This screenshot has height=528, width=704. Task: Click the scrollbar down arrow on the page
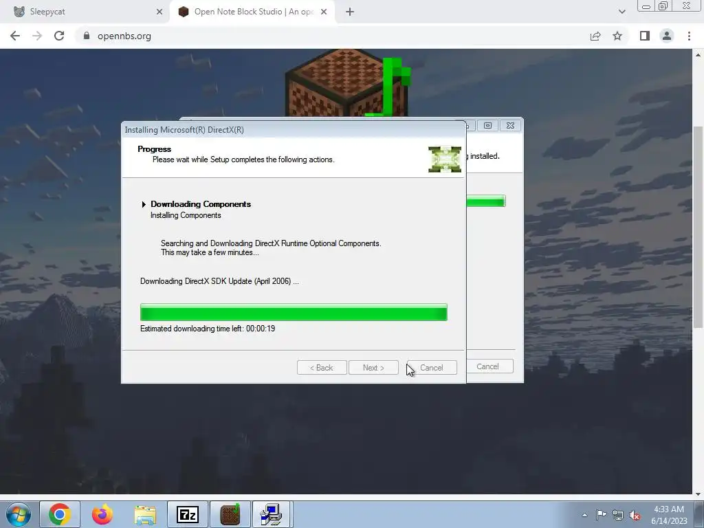tap(698, 494)
